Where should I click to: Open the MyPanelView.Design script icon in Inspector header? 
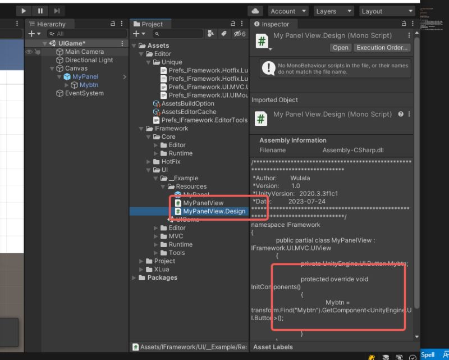pos(263,40)
